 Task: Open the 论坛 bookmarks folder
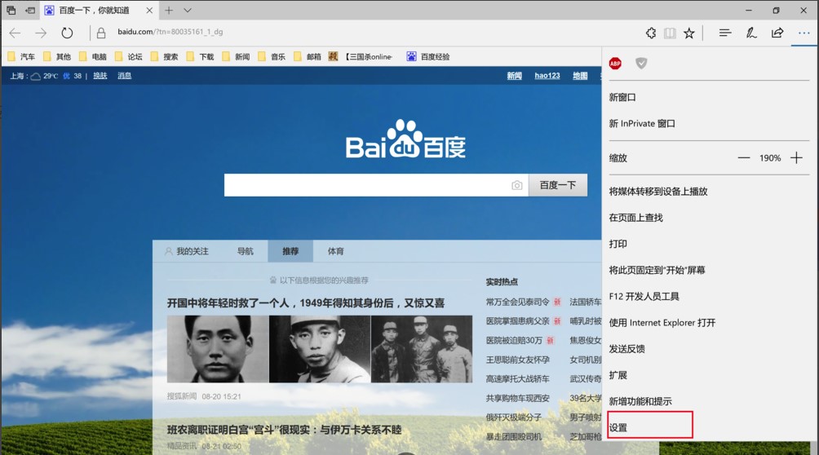pyautogui.click(x=129, y=56)
